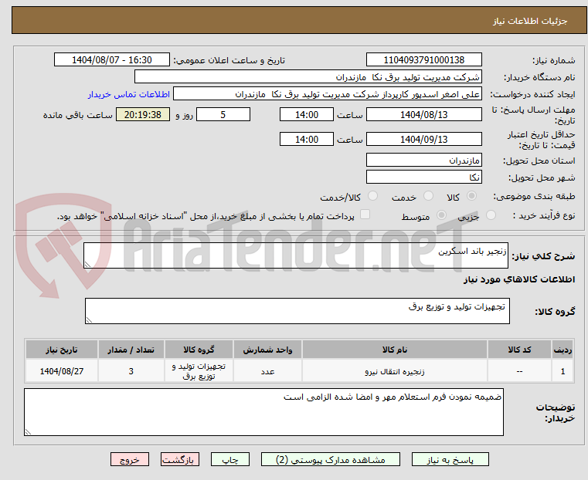The width and height of the screenshot is (588, 480).
Task: Click the remaining time 20:19:38 field
Action: coord(142,114)
